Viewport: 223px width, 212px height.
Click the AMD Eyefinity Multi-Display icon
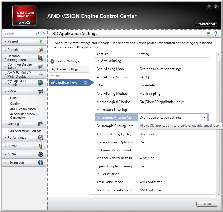click(x=41, y=75)
